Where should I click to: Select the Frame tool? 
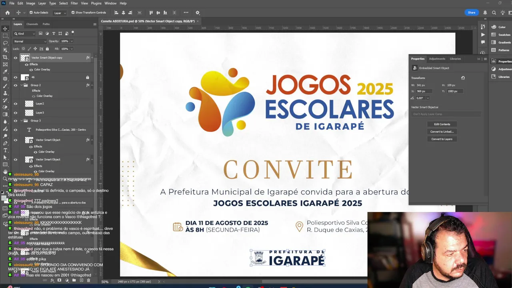pos(5,64)
